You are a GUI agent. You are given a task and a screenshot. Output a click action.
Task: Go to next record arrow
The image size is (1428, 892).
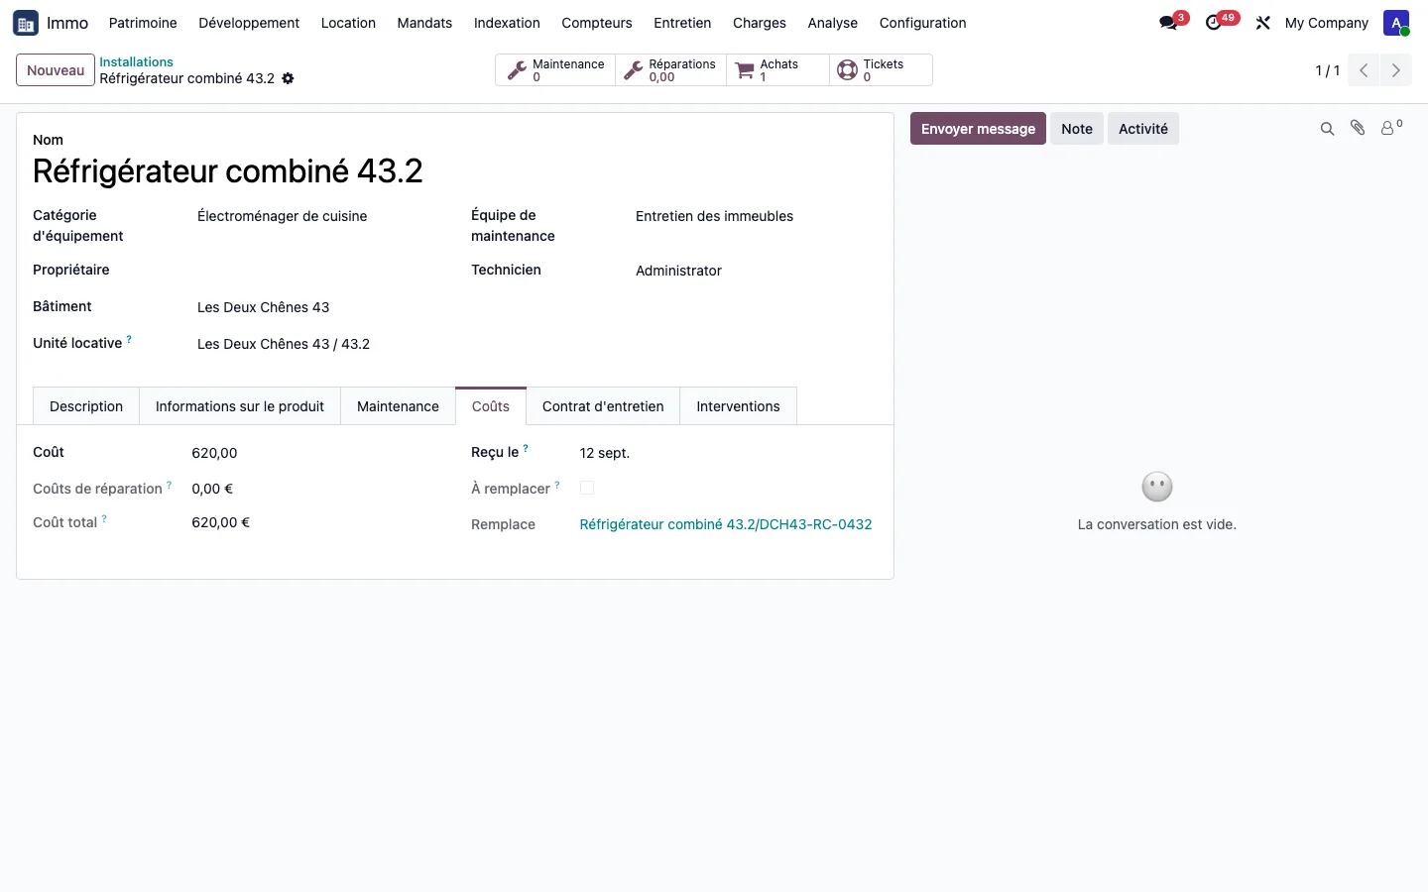1395,70
